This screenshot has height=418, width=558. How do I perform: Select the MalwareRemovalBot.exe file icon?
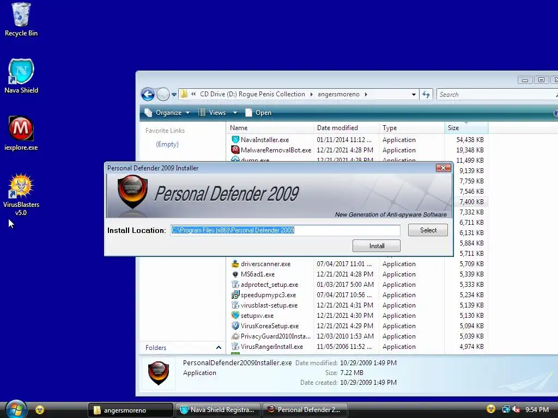coord(235,150)
